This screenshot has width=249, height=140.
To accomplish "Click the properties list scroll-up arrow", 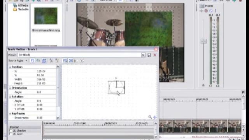I will point(58,66).
